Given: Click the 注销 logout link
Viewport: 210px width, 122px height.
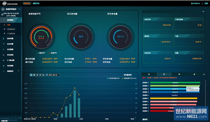Looking at the screenshot, I should pyautogui.click(x=206, y=3).
